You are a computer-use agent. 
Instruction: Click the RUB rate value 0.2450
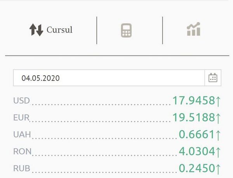click(x=196, y=168)
